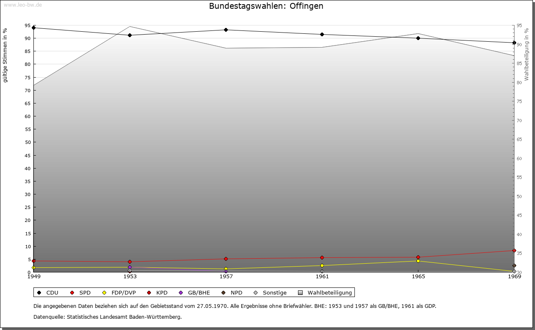The image size is (535, 330).
Task: Click the Wahlbeteiligung in % axis title
Action: (527, 54)
